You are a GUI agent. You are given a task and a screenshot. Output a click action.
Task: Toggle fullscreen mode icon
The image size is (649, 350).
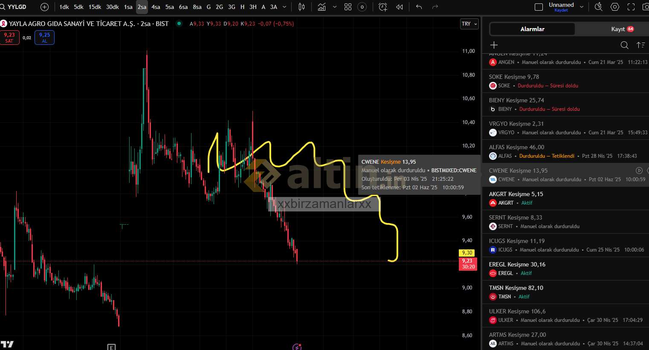(631, 7)
